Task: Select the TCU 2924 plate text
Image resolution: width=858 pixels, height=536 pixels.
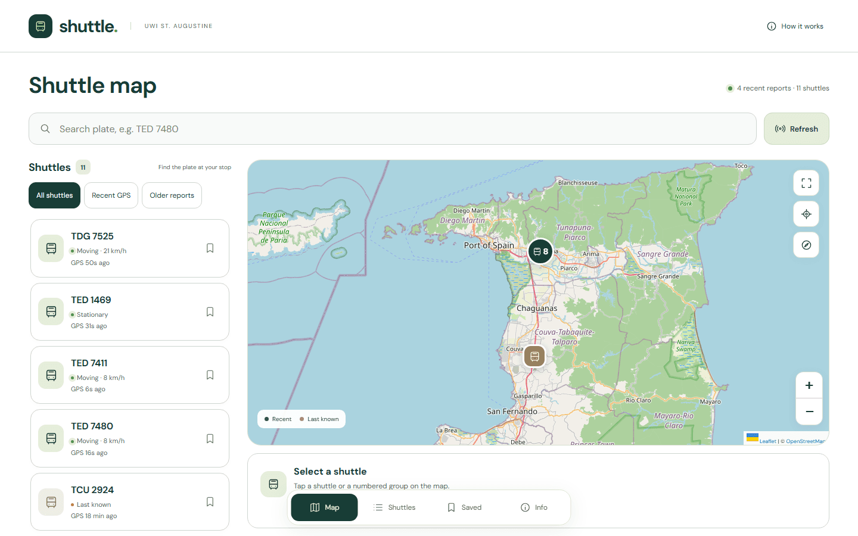Action: [x=92, y=490]
